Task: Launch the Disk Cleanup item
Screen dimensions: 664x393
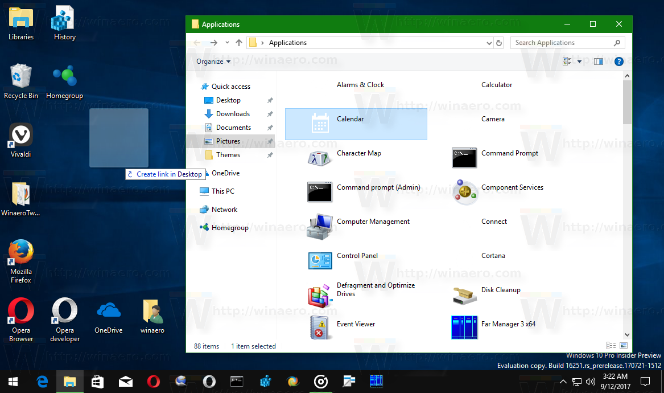Action: point(464,294)
